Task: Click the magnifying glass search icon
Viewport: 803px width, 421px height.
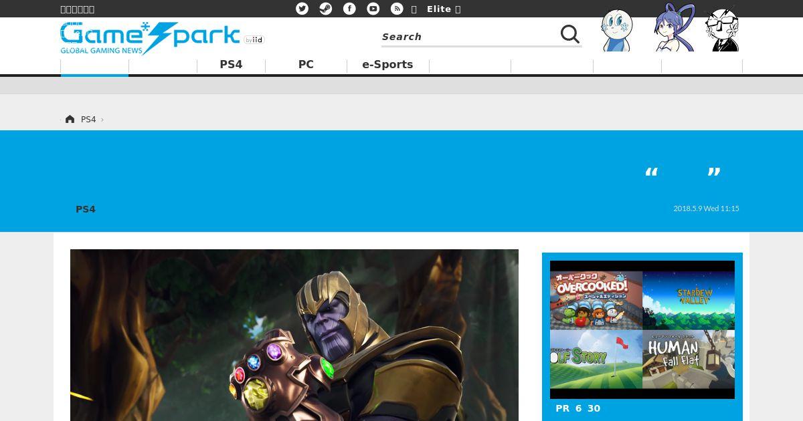Action: [570, 34]
